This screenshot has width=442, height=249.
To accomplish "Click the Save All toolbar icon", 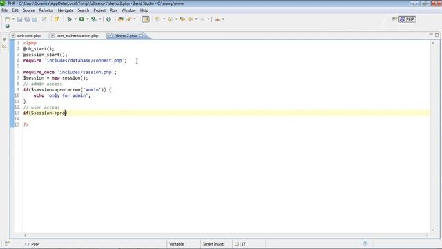I will (27, 19).
